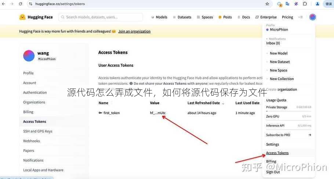Open Access Tokens from the dropdown menu

click(277, 153)
